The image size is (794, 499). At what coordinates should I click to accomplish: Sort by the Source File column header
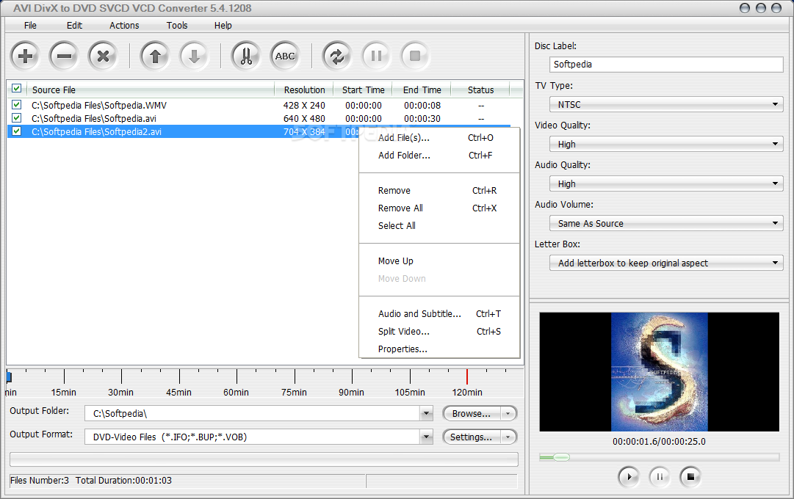click(151, 90)
